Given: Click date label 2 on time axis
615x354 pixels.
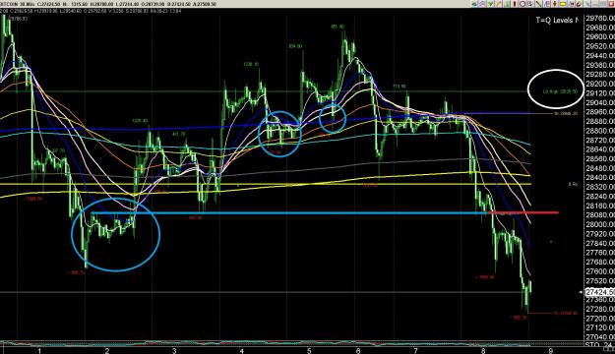Looking at the screenshot, I should [x=107, y=351].
